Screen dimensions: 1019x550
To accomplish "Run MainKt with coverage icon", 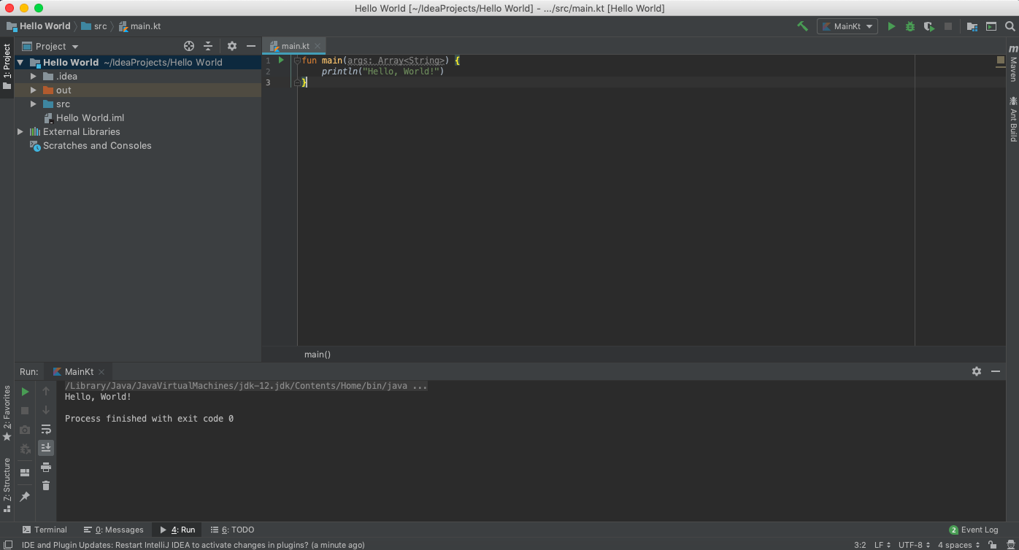I will tap(929, 26).
